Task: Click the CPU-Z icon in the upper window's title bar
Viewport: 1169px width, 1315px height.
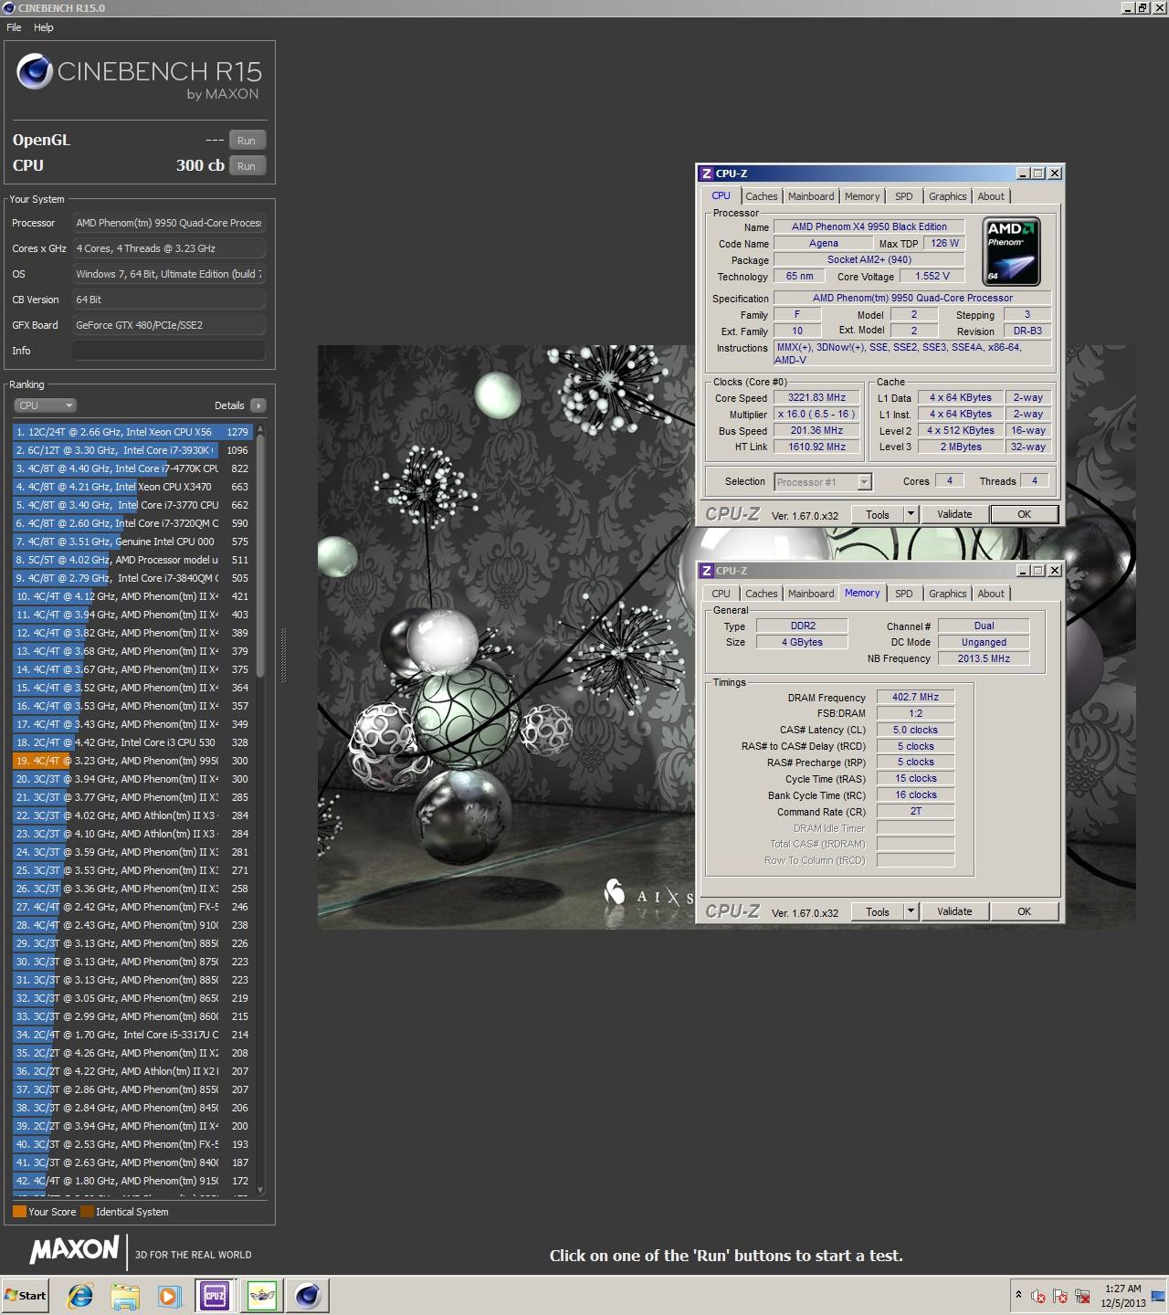Action: pyautogui.click(x=706, y=174)
